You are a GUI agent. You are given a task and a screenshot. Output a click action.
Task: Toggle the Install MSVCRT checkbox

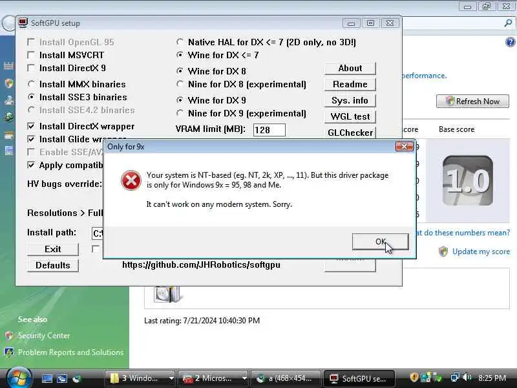31,55
